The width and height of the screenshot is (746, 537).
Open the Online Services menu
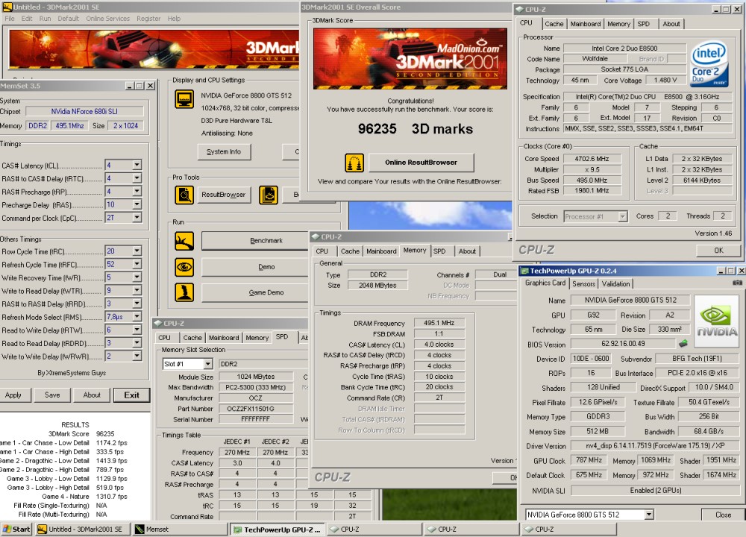(x=108, y=19)
